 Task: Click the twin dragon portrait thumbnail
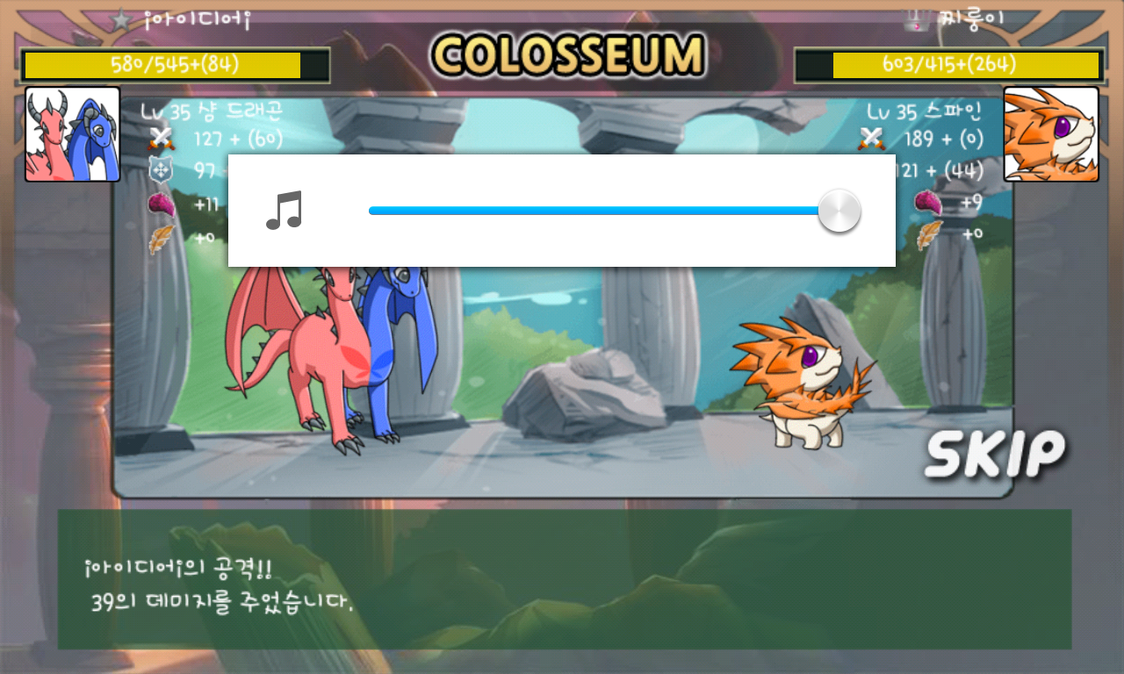(72, 134)
